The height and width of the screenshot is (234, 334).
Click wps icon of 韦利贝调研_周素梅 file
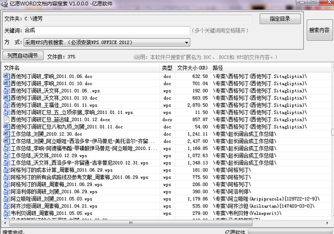pyautogui.click(x=7, y=213)
